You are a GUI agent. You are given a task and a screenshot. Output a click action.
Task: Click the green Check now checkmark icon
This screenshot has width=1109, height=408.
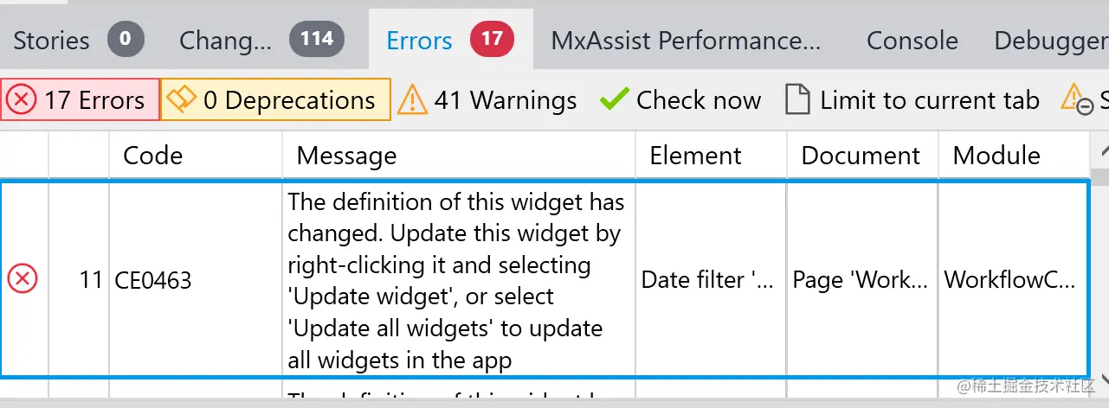click(x=614, y=99)
